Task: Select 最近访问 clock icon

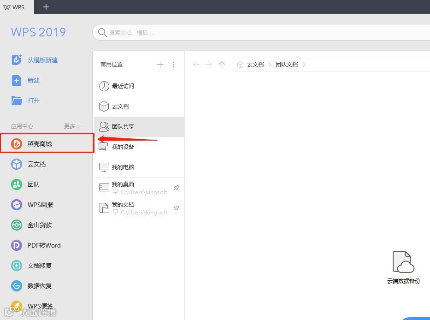Action: pyautogui.click(x=104, y=86)
